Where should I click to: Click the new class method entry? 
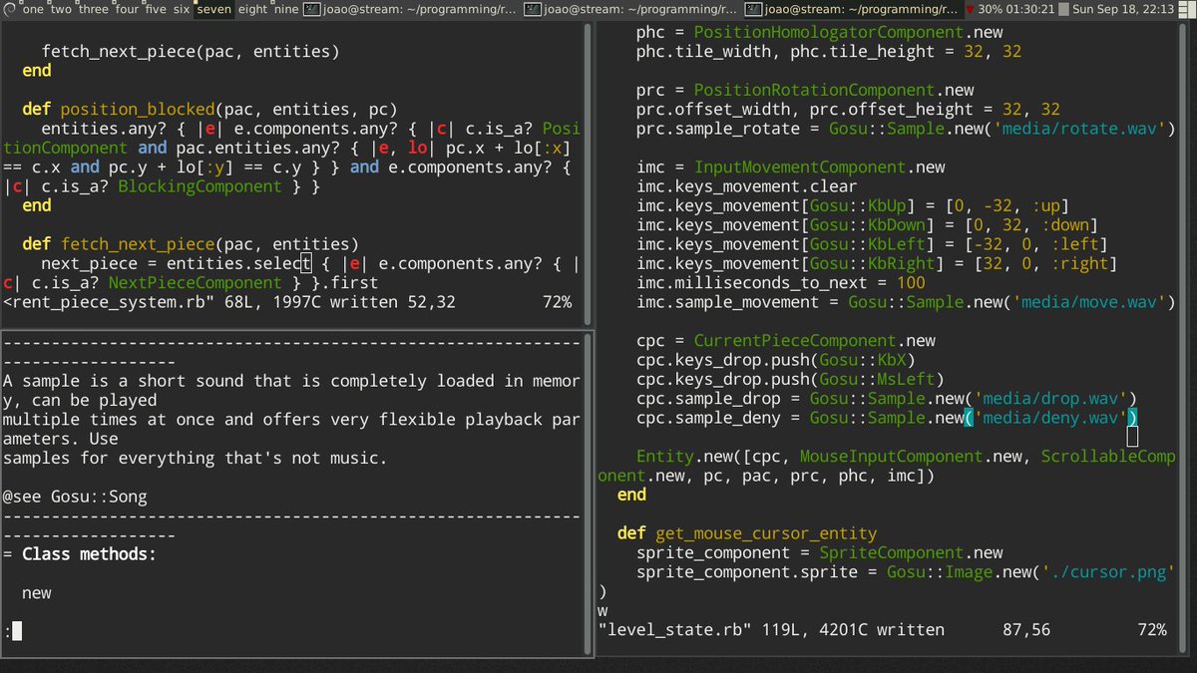36,592
